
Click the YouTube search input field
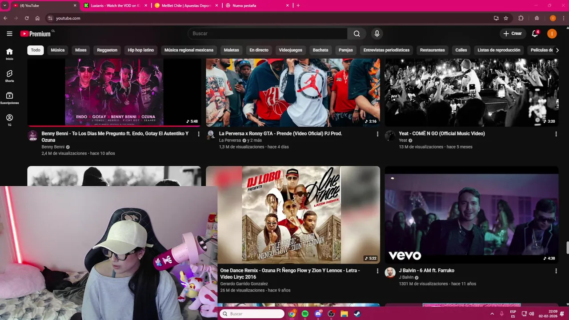coord(268,34)
